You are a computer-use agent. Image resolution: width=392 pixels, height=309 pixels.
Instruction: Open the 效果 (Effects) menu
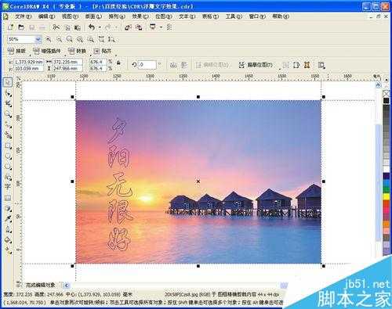coord(140,16)
